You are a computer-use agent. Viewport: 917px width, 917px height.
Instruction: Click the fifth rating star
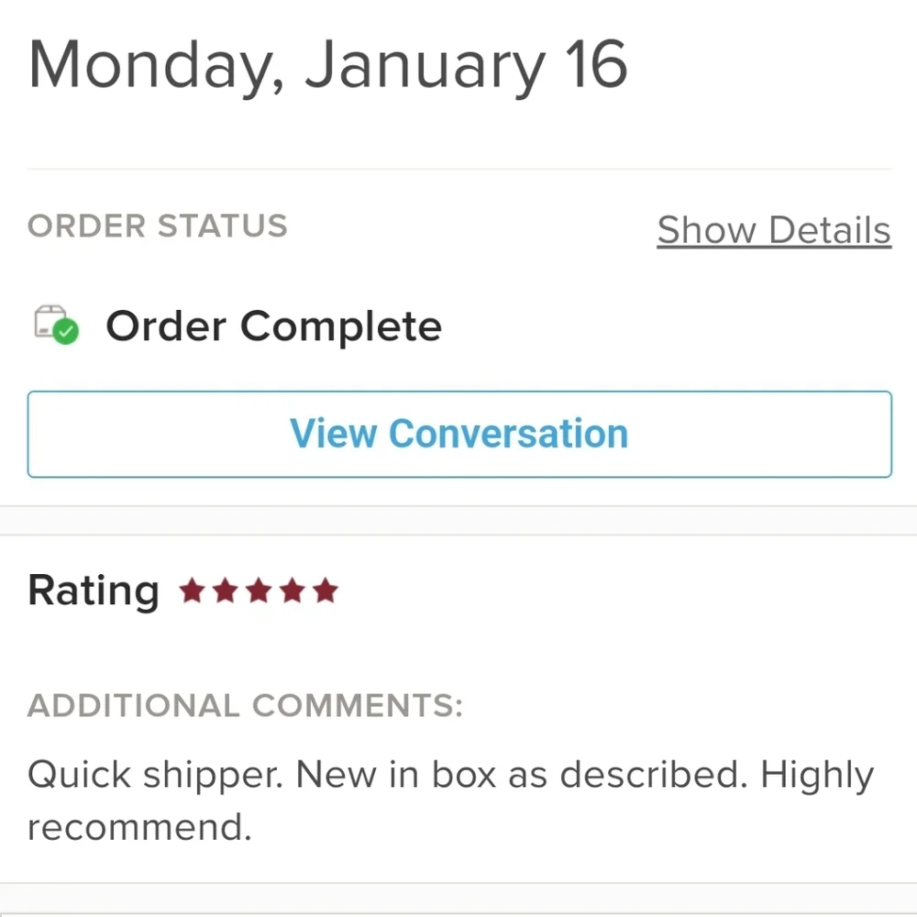(326, 590)
